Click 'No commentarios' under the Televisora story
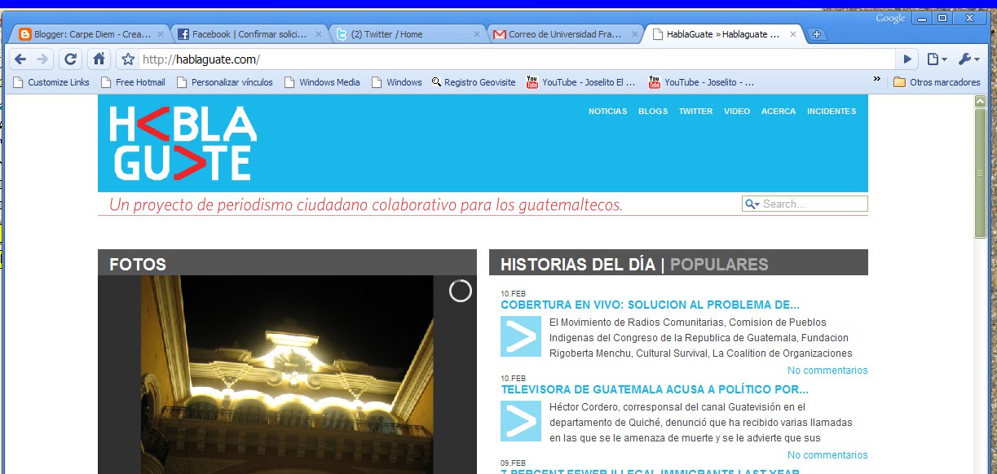997x474 pixels. (827, 454)
